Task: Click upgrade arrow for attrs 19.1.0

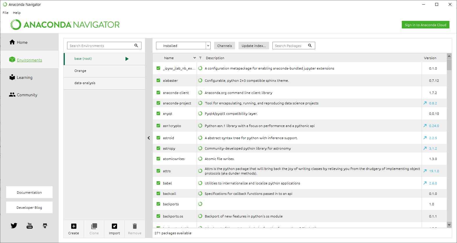Action: coord(425,171)
